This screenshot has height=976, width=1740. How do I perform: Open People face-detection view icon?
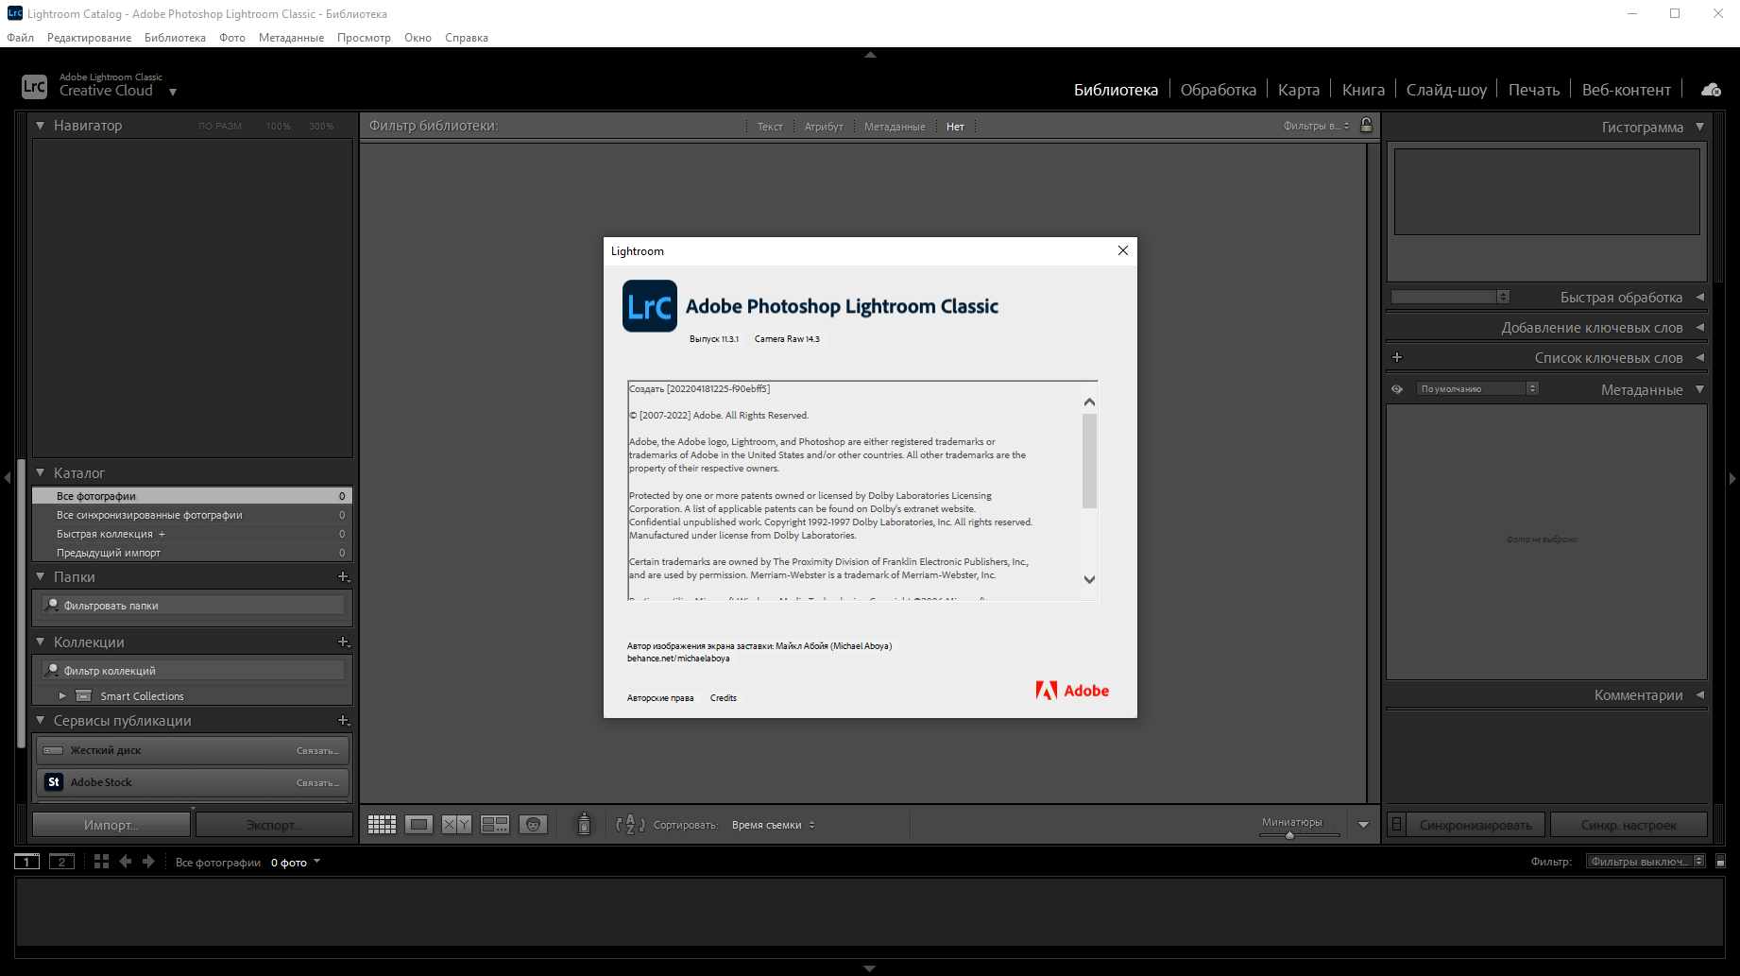point(533,825)
